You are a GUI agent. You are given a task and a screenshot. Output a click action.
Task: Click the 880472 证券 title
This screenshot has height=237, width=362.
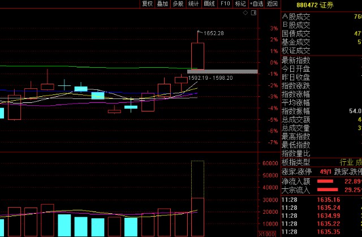pyautogui.click(x=315, y=5)
